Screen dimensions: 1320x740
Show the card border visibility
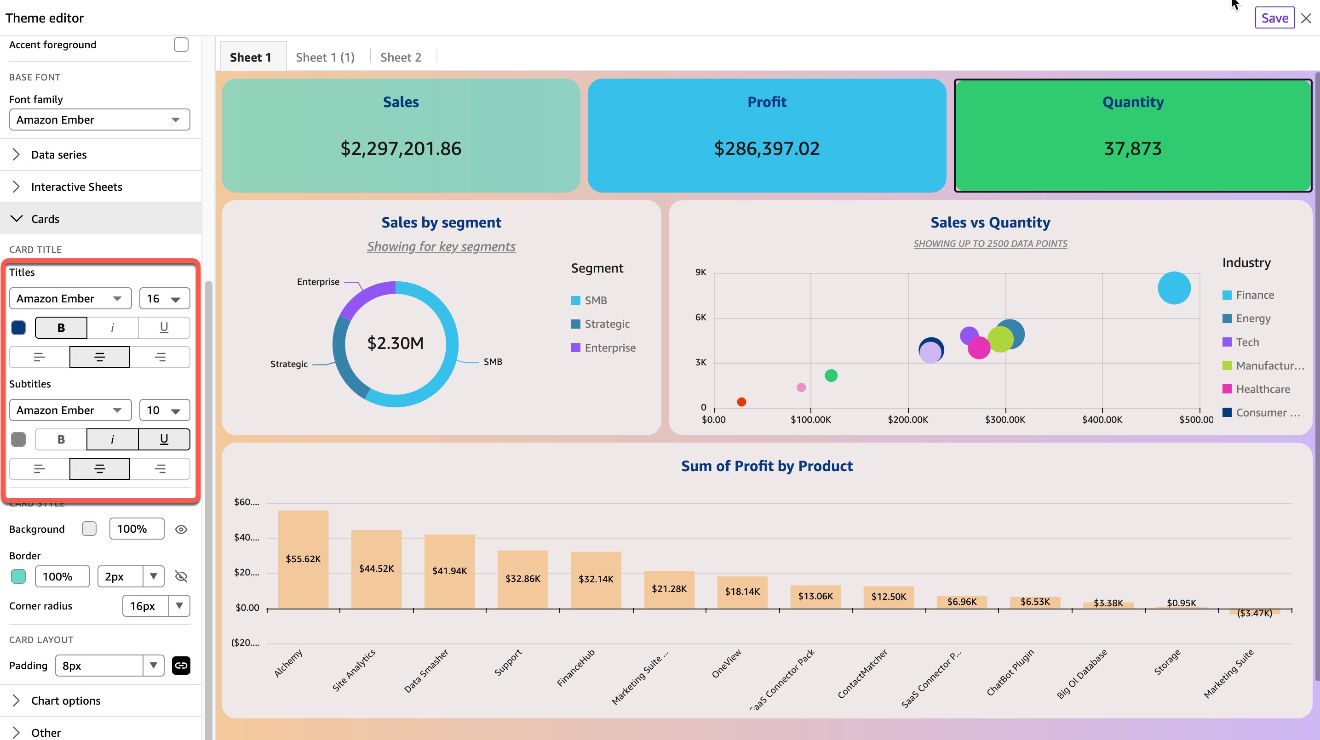click(181, 577)
